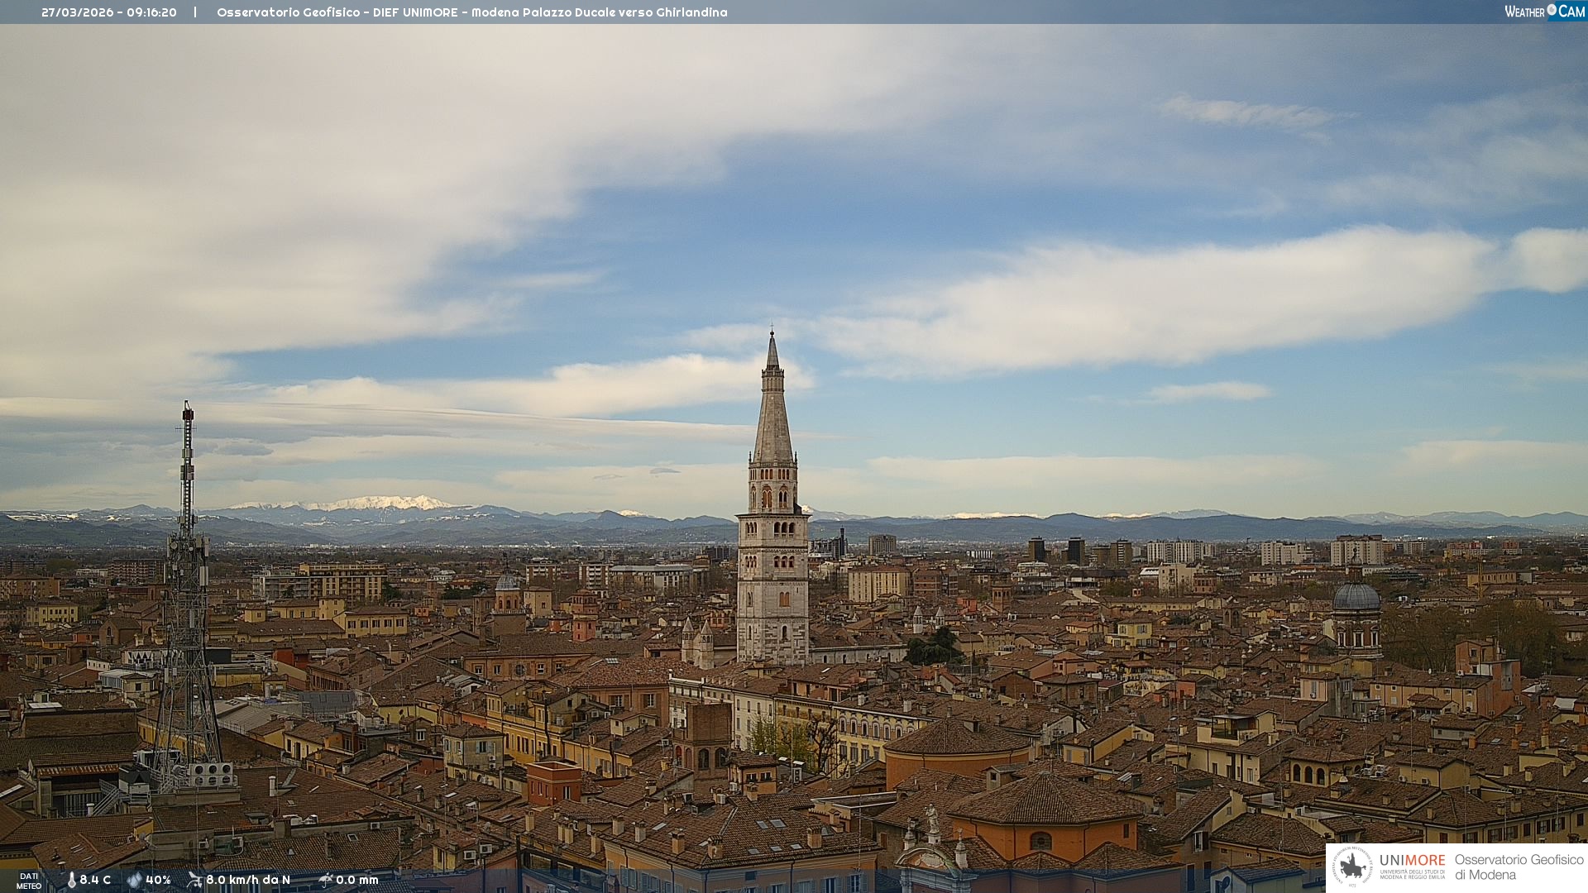
Task: Select the 8.0 km/h da N wind reading
Action: pyautogui.click(x=248, y=880)
